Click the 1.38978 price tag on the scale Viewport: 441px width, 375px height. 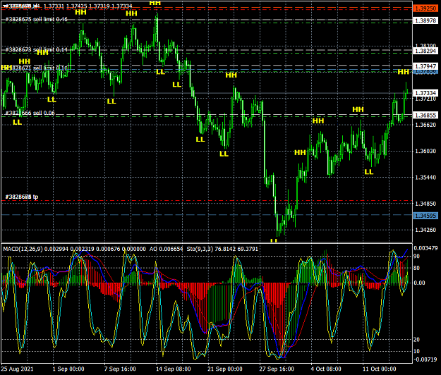(425, 20)
